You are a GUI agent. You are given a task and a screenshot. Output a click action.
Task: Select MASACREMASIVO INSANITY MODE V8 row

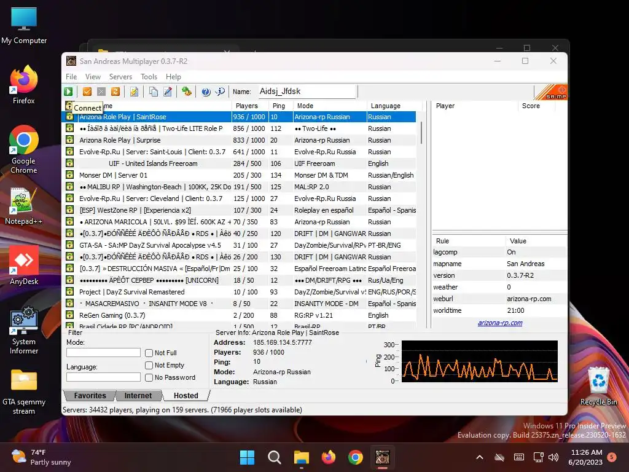tap(240, 304)
